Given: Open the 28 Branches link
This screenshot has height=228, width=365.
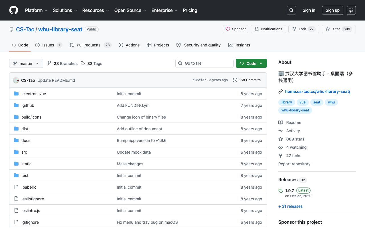Looking at the screenshot, I should [x=62, y=64].
